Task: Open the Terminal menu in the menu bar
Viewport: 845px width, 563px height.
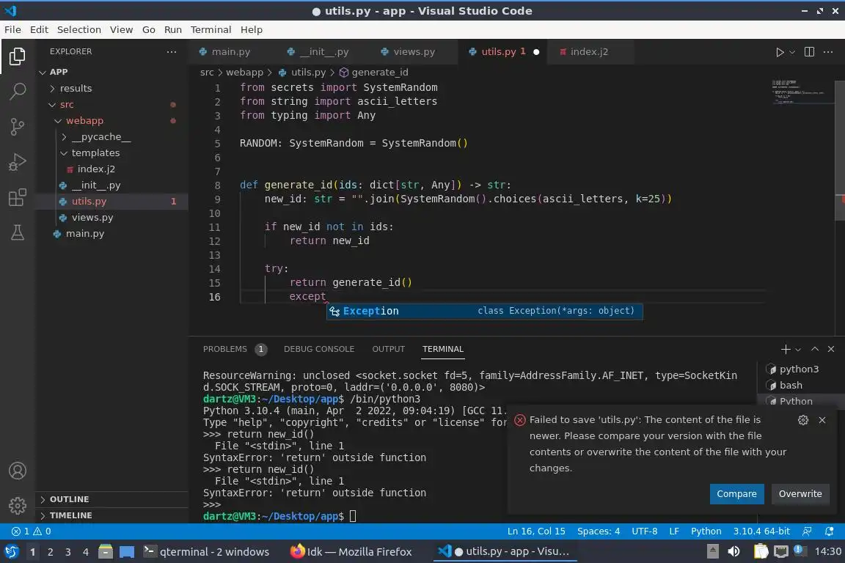Action: pos(211,29)
